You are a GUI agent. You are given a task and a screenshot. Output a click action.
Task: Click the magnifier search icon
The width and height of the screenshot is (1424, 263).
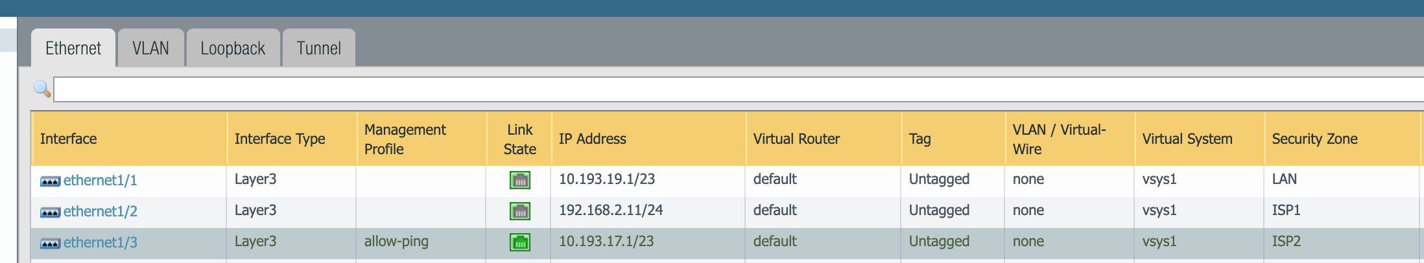[x=42, y=89]
